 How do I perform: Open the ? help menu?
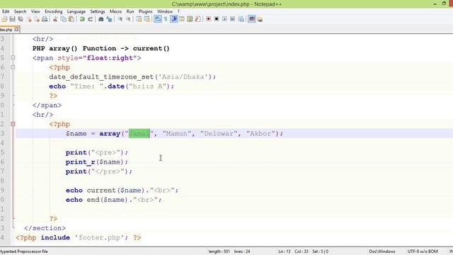[178, 11]
